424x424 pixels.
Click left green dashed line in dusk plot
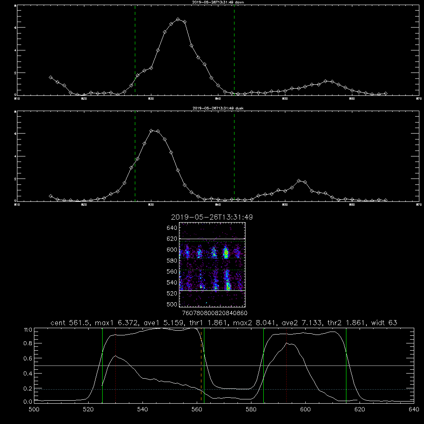pos(135,156)
